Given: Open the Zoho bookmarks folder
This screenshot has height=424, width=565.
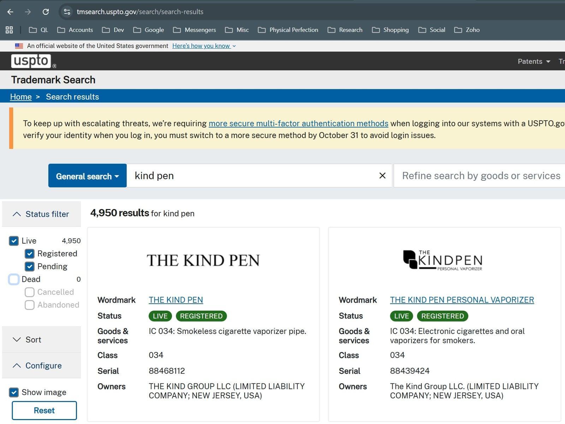Looking at the screenshot, I should tap(467, 30).
